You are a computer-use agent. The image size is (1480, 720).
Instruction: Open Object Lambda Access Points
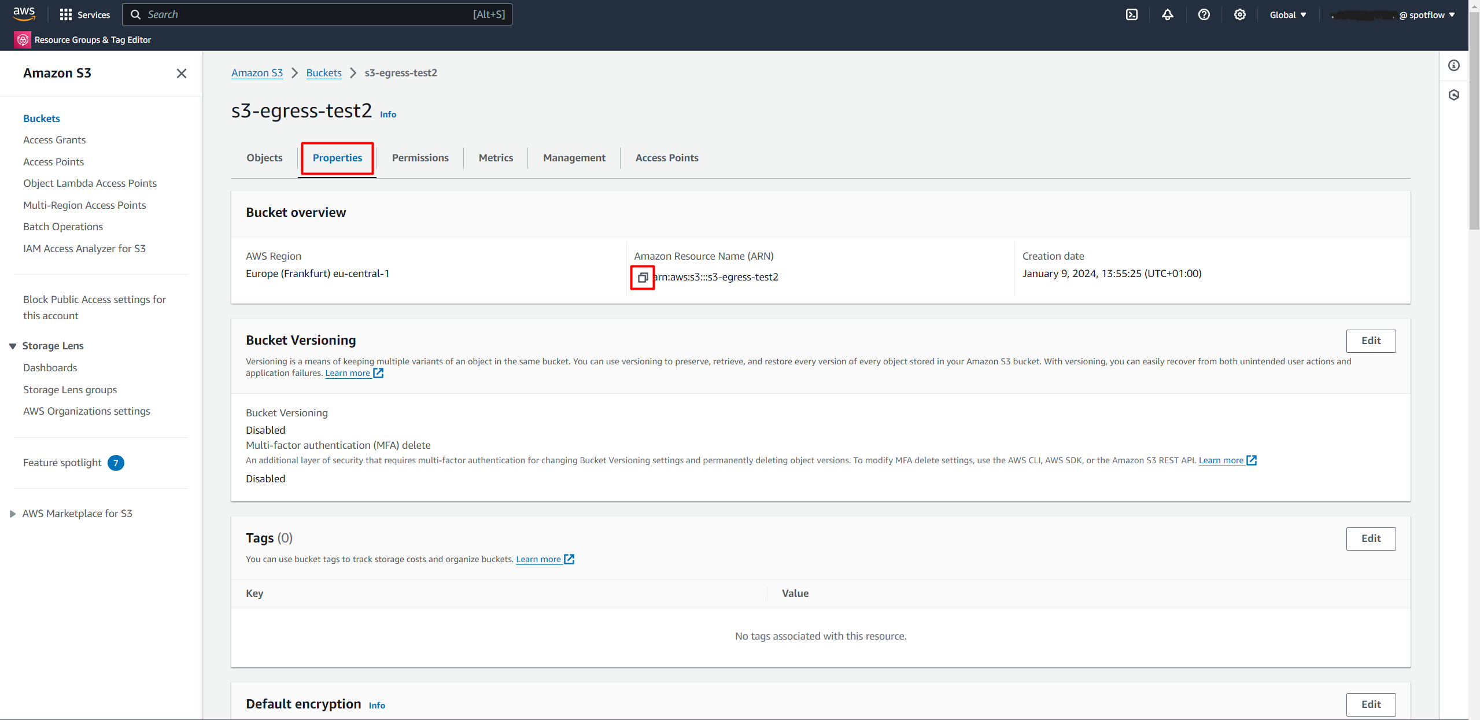coord(90,183)
